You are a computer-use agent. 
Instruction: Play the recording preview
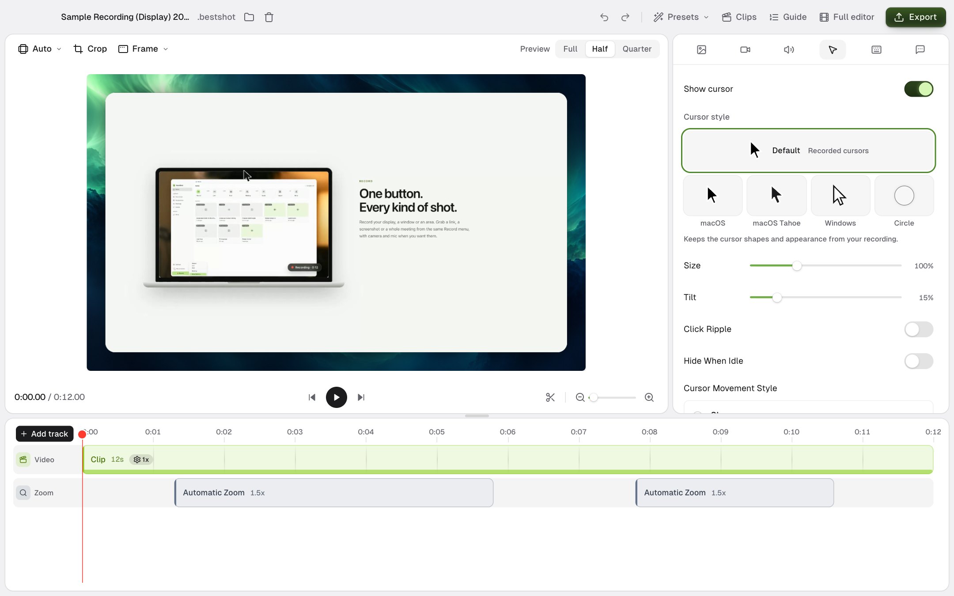337,397
